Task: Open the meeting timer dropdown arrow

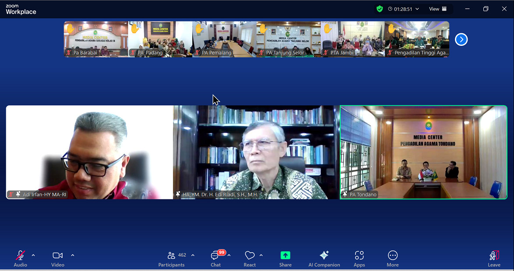Action: (x=417, y=9)
